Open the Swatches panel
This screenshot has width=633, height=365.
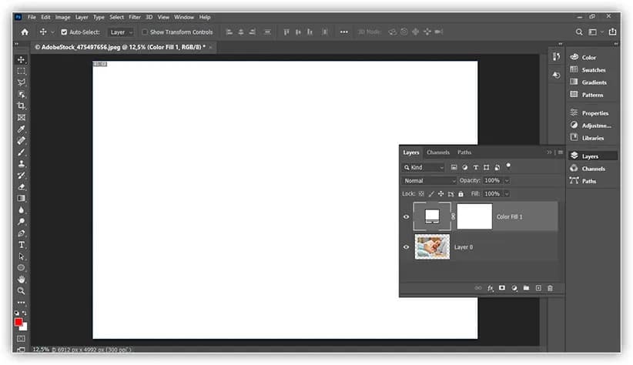click(593, 70)
